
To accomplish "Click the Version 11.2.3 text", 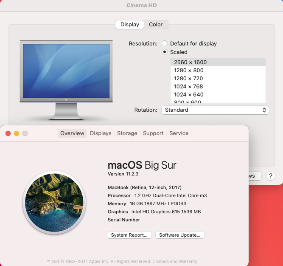I will [123, 174].
